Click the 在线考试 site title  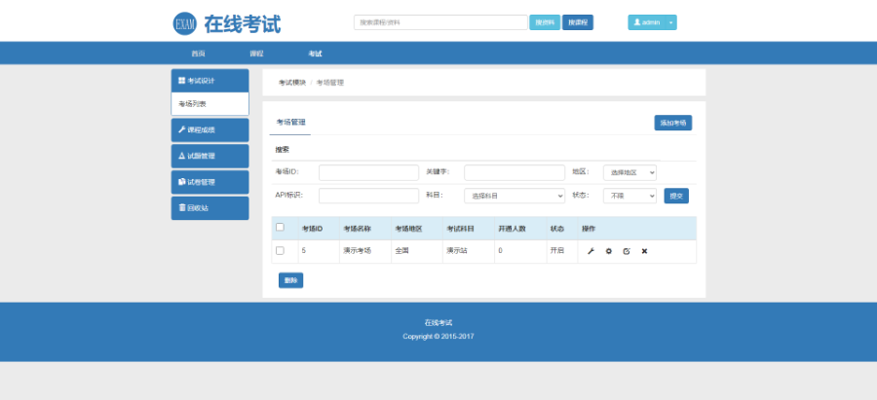pos(243,24)
